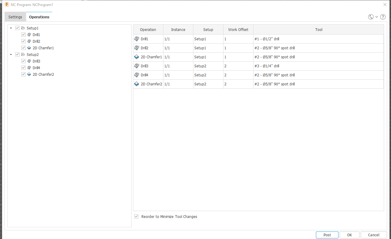
Task: Click the machining time clock icon
Action: click(x=370, y=17)
